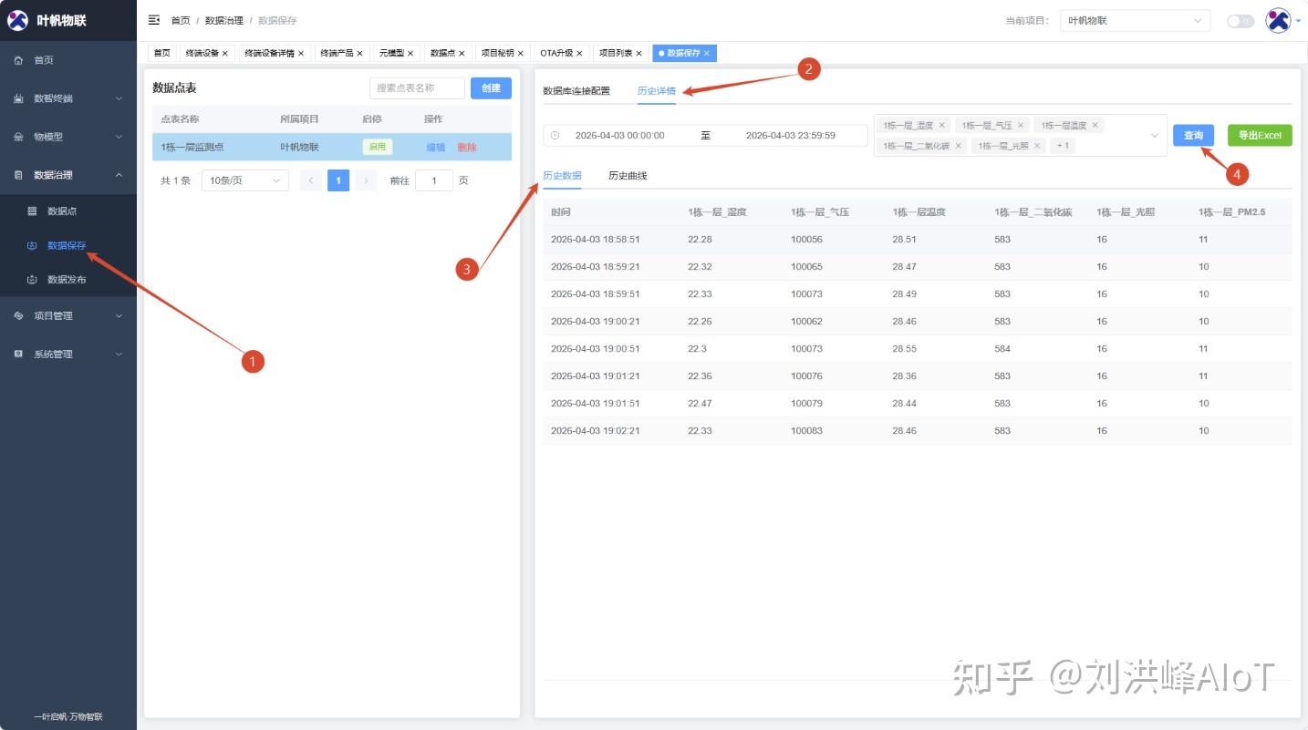
Task: Close the 终端产品 page tab
Action: [360, 54]
